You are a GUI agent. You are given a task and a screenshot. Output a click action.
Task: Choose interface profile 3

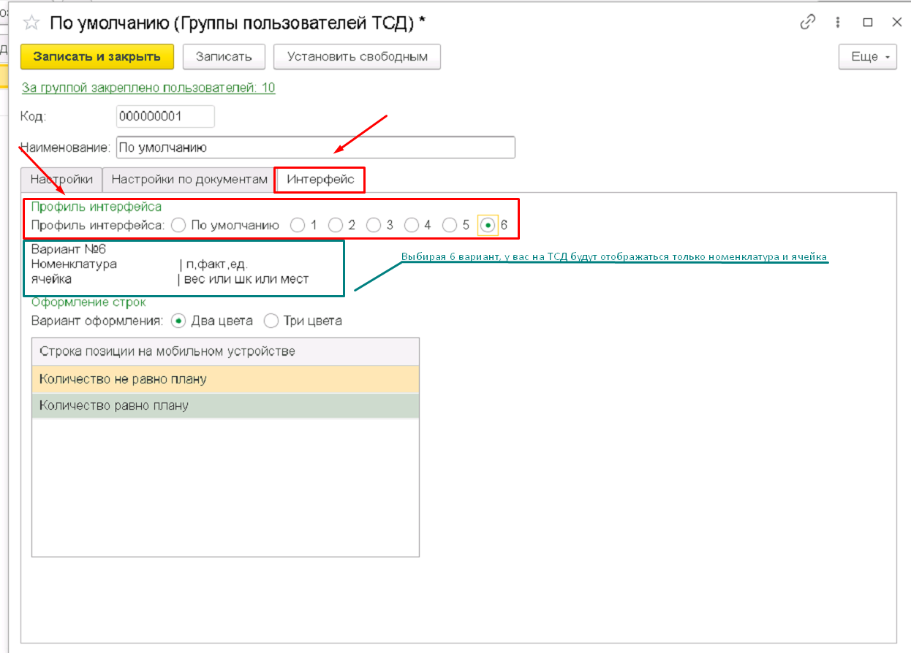[x=374, y=226]
